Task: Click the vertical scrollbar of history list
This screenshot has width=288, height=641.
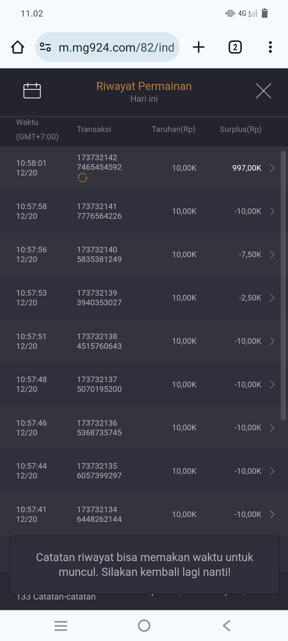Action: coord(283,286)
